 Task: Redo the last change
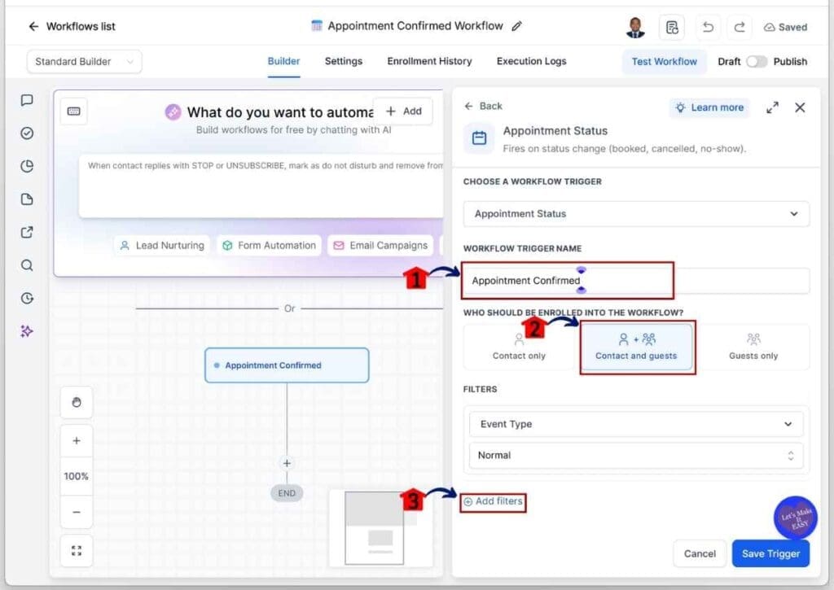pos(740,27)
